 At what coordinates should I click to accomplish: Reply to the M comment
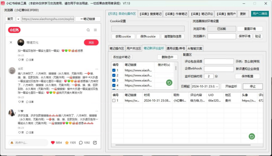[x=30, y=132]
